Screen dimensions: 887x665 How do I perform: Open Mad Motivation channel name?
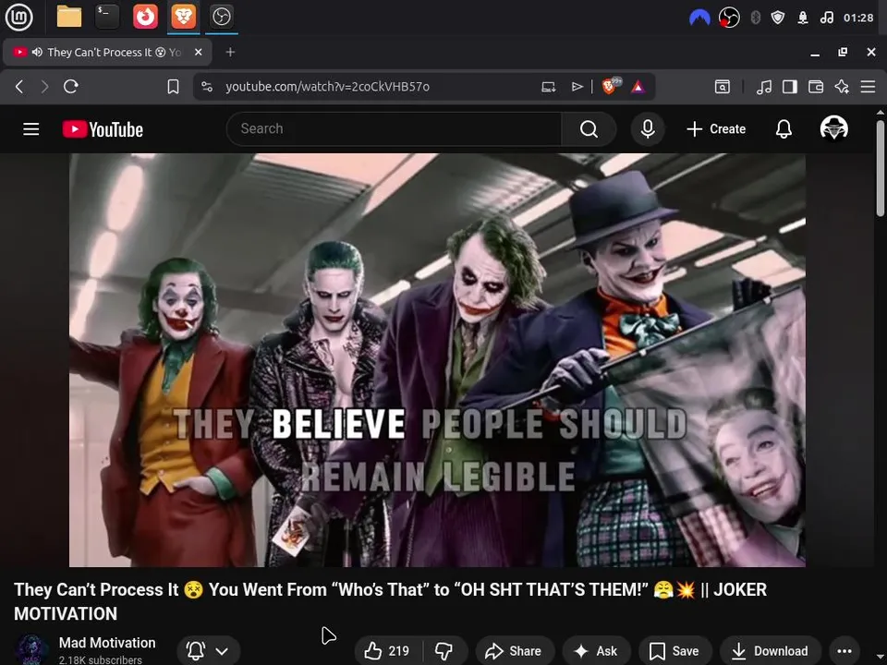coord(107,643)
